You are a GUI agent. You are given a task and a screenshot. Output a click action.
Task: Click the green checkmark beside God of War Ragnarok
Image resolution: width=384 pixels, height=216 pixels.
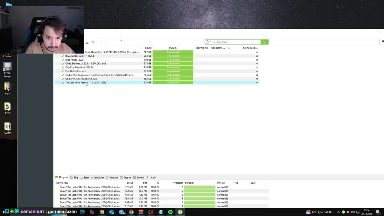tap(63, 75)
